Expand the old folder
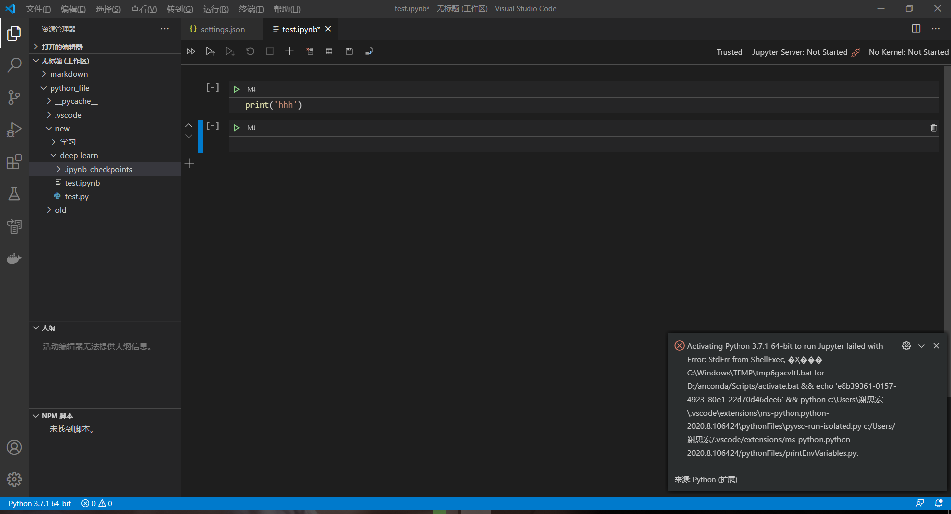 (105, 210)
